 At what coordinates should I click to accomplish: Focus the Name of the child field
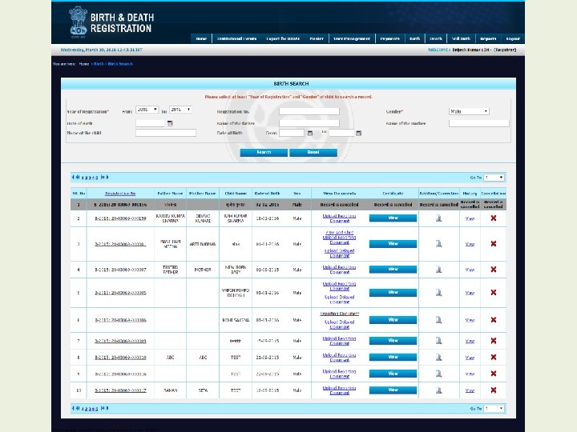tap(166, 133)
